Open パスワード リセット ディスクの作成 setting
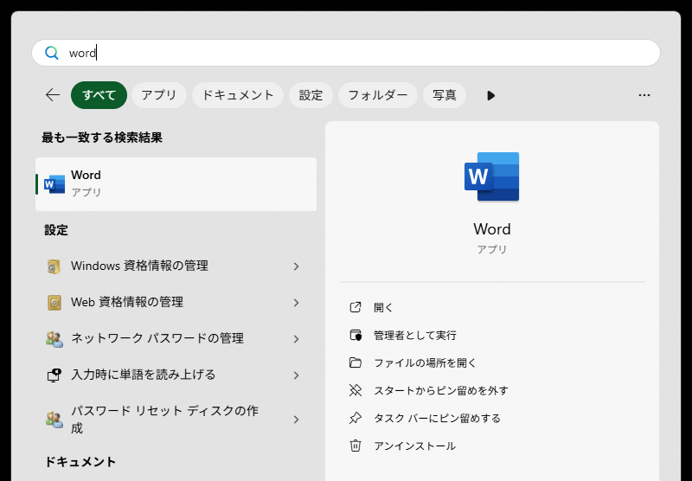The width and height of the screenshot is (692, 481). (176, 420)
